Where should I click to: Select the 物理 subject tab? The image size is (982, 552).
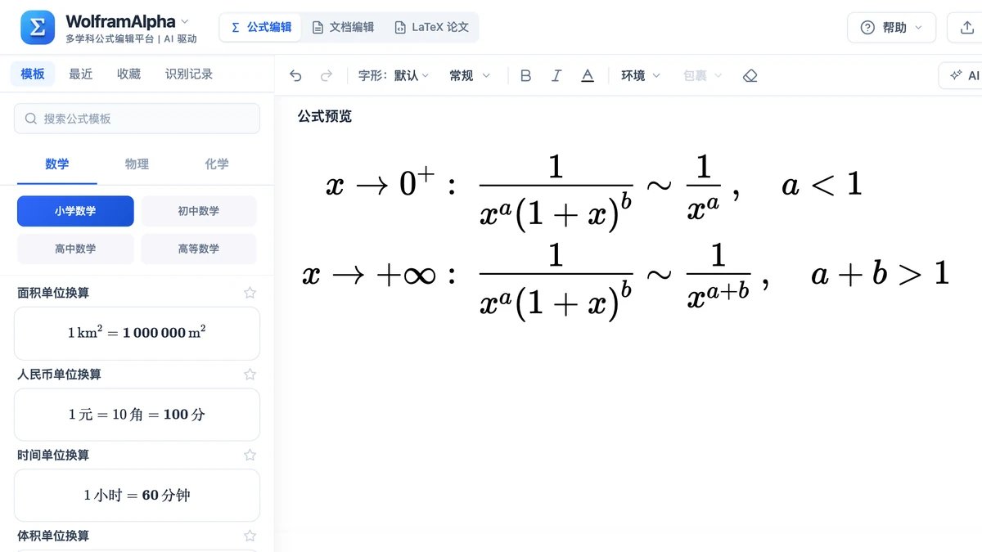pyautogui.click(x=137, y=164)
